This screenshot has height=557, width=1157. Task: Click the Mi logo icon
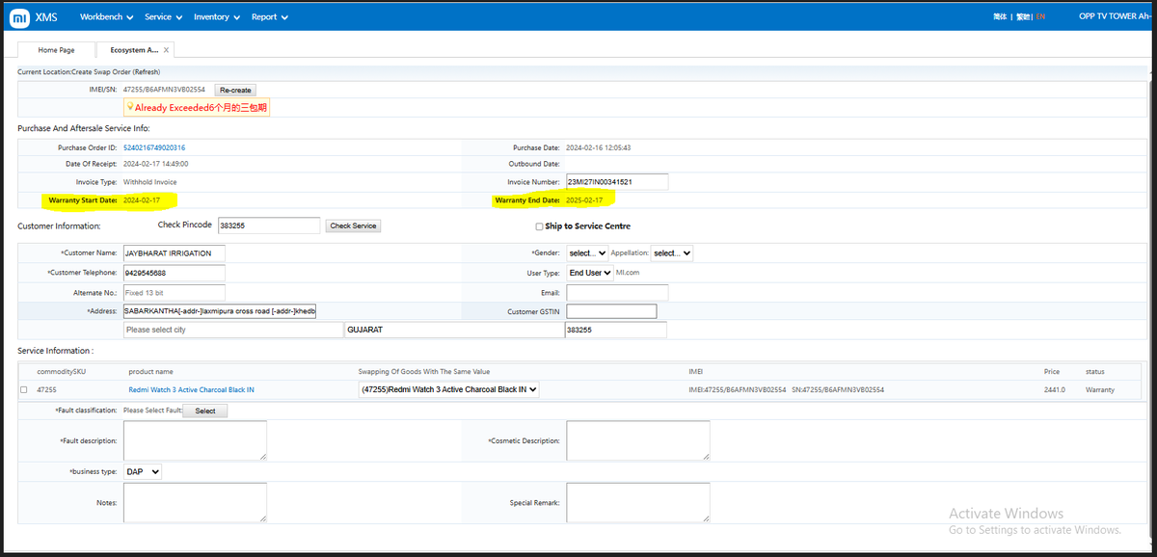pos(18,16)
